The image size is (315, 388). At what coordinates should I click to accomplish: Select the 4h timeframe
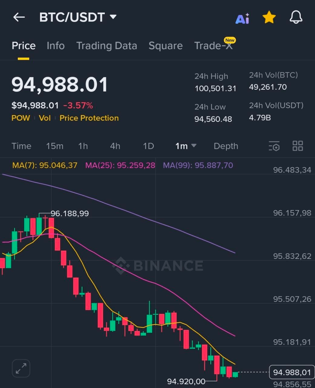115,146
